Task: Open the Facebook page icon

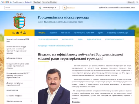Action: 21,33
